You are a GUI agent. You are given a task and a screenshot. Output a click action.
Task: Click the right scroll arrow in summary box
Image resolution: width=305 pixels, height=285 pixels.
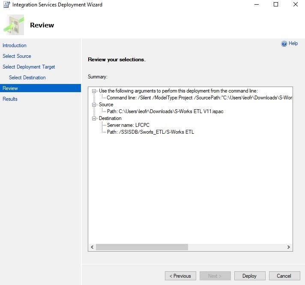pyautogui.click(x=288, y=247)
